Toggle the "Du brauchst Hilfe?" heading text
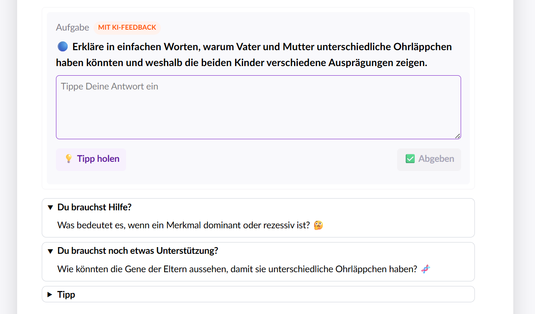The height and width of the screenshot is (314, 535). point(94,207)
